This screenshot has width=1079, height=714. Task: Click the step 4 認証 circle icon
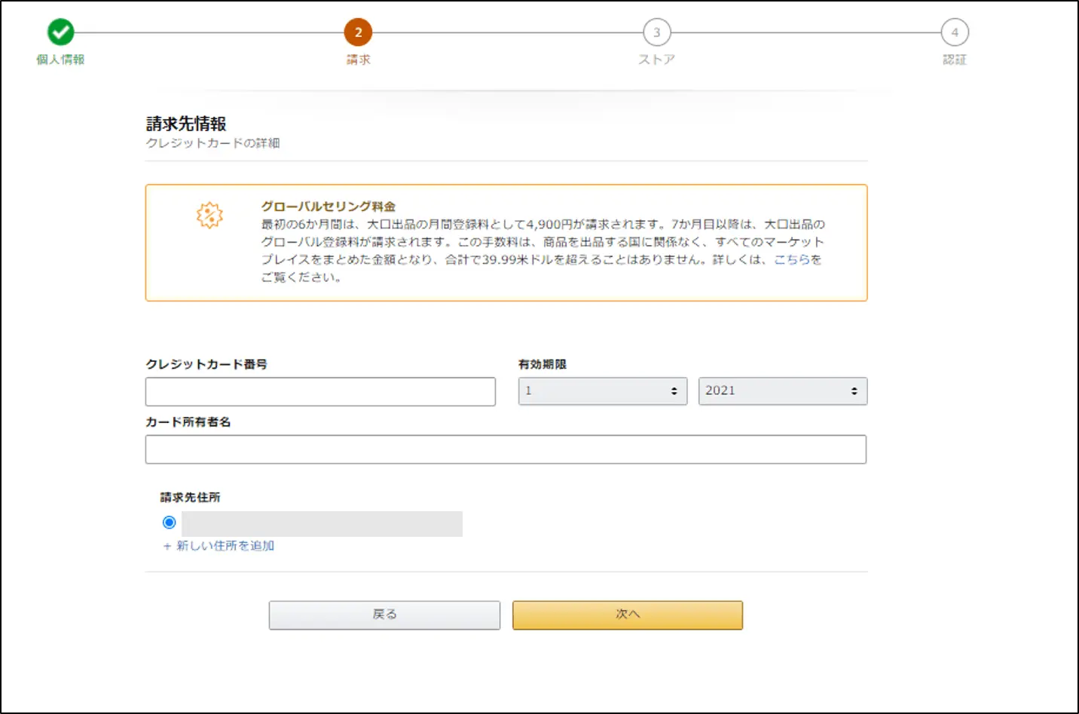pyautogui.click(x=955, y=32)
